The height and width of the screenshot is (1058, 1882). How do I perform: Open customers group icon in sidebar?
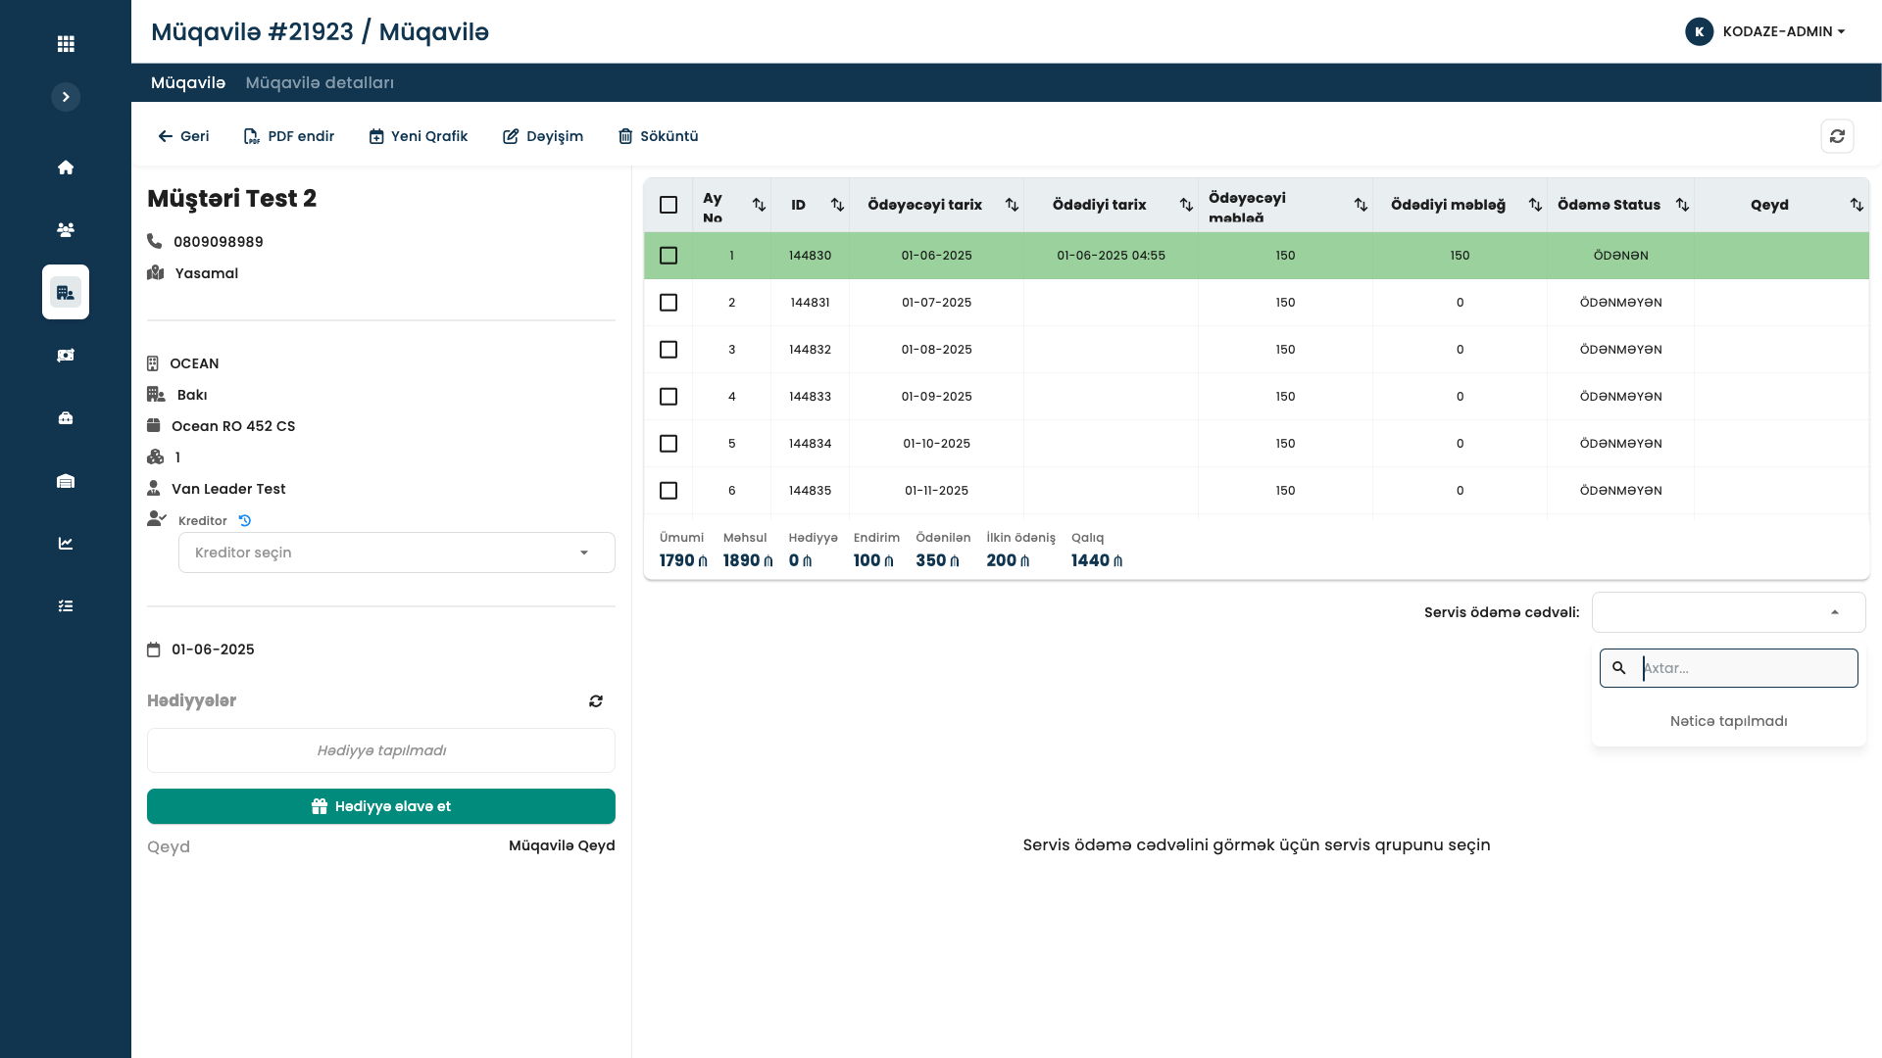66,230
